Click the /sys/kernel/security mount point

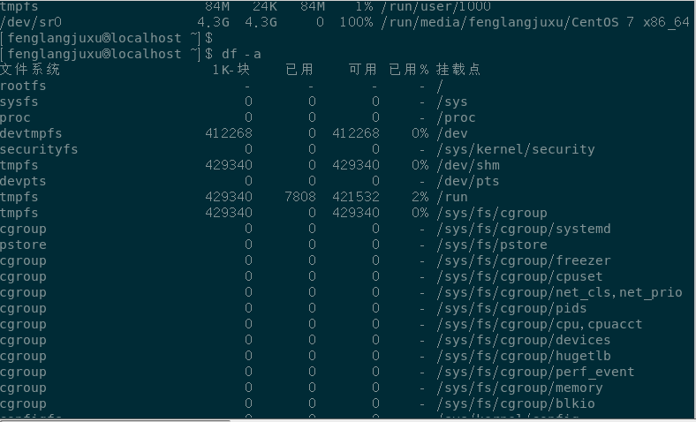coord(516,149)
